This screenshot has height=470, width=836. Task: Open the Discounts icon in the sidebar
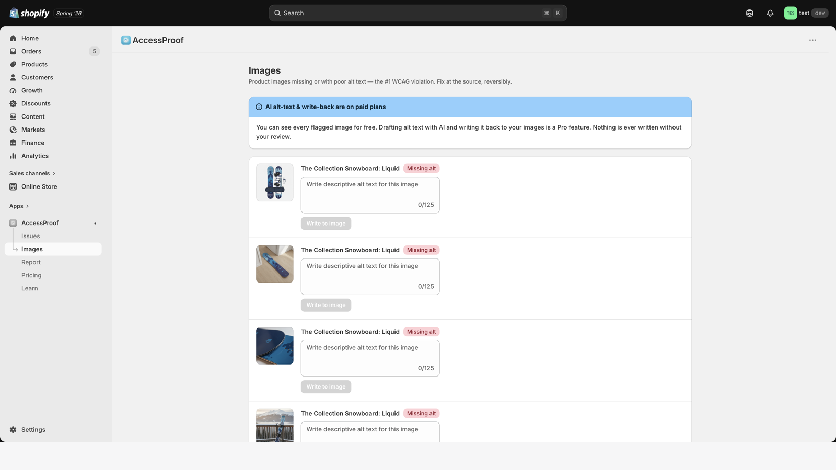(x=13, y=103)
